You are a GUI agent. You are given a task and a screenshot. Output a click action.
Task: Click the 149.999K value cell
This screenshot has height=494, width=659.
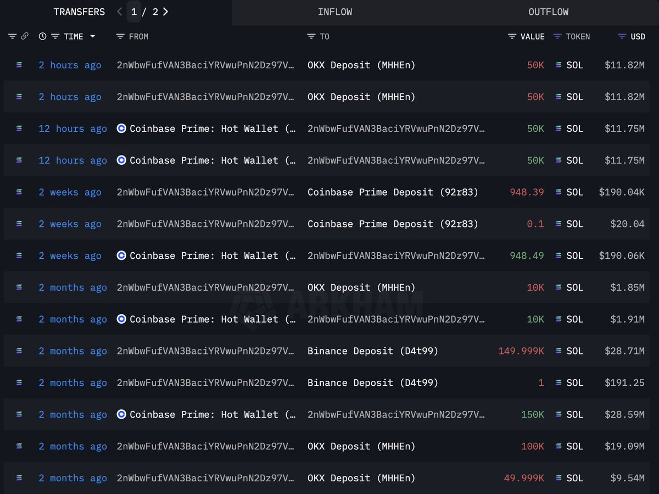click(521, 351)
